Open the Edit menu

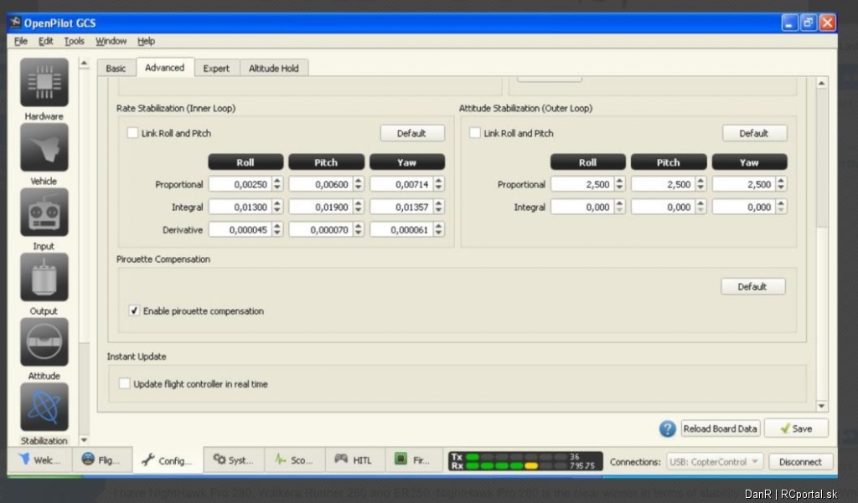46,41
